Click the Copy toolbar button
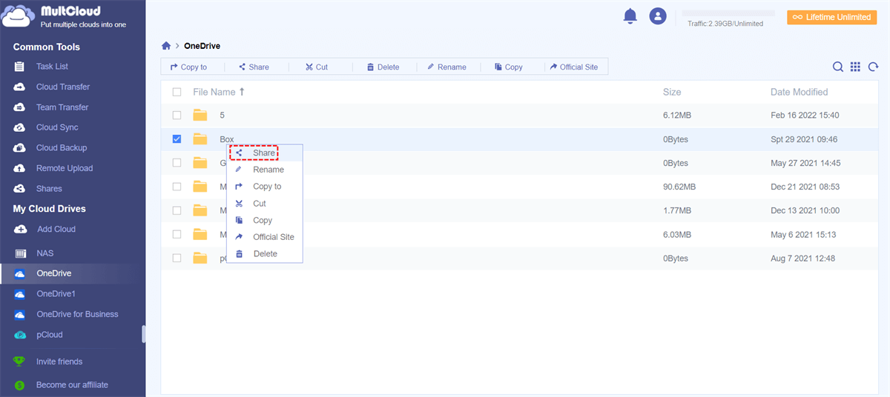The width and height of the screenshot is (890, 397). click(x=509, y=67)
